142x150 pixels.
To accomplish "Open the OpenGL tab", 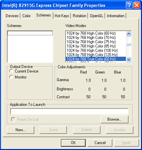I will 97,16.
